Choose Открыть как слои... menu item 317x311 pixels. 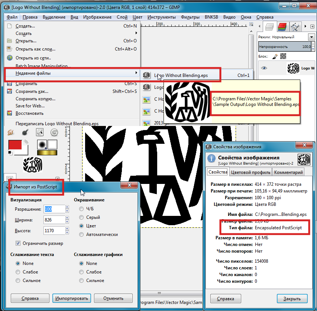[72, 49]
